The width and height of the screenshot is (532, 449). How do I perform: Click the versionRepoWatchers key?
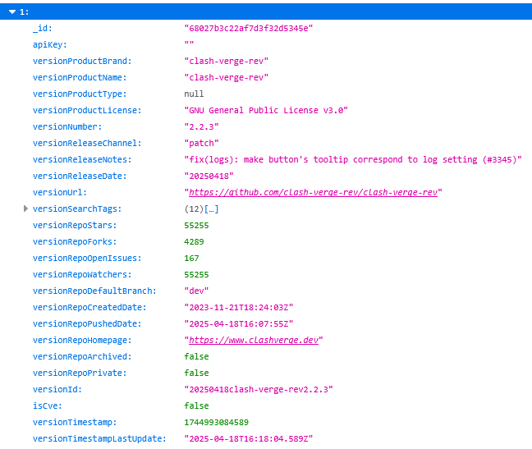point(82,274)
